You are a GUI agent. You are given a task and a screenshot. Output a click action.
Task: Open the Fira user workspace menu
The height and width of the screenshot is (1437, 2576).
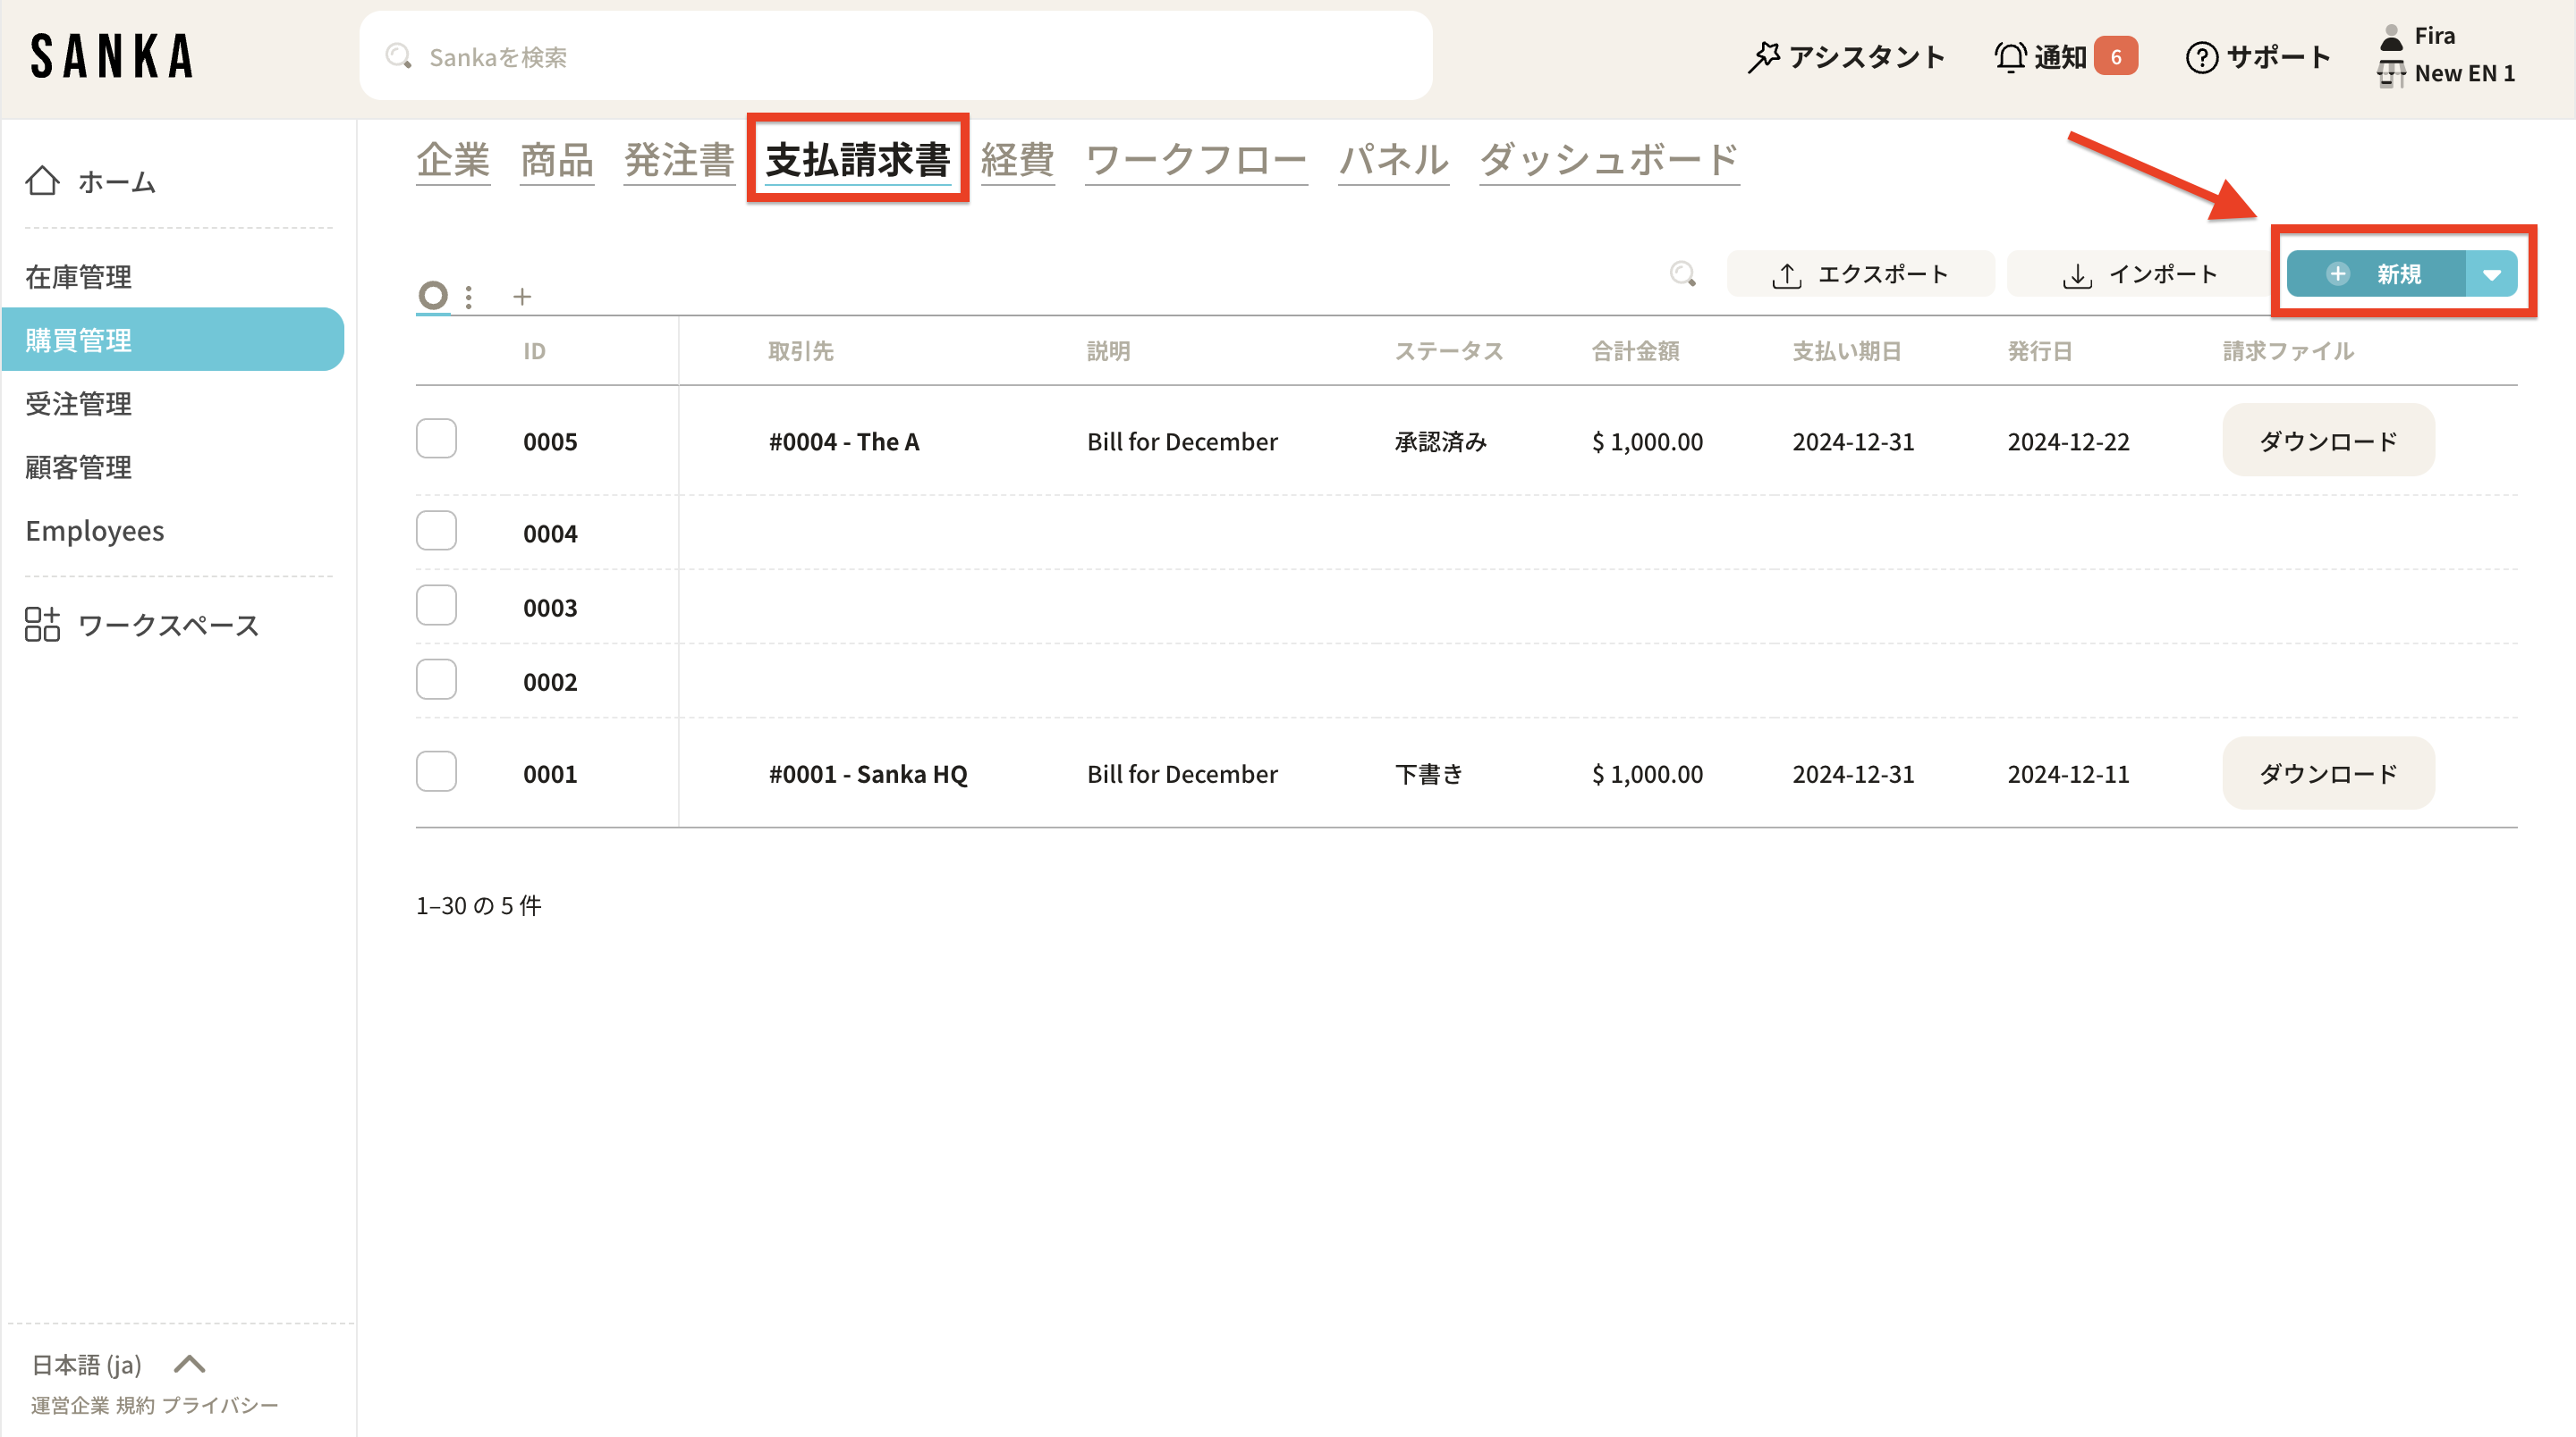click(x=2448, y=55)
